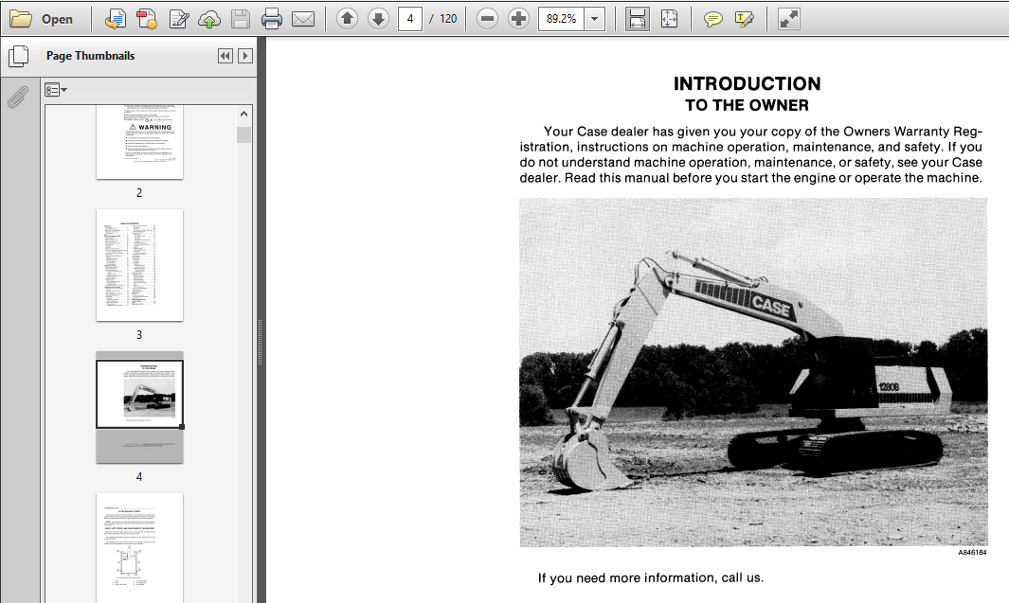
Task: Open the zoom level dropdown arrow
Action: tap(595, 19)
